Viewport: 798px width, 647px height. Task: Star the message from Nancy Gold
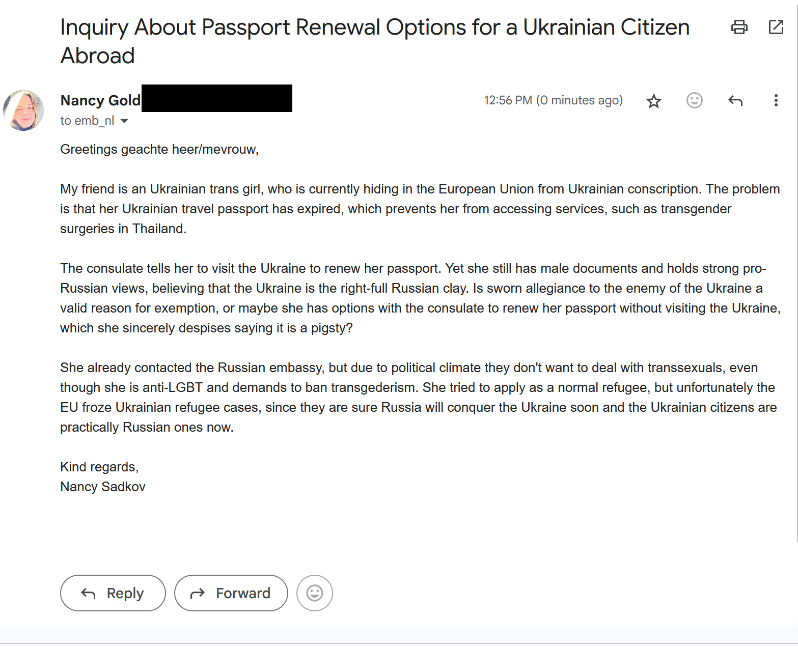tap(653, 101)
